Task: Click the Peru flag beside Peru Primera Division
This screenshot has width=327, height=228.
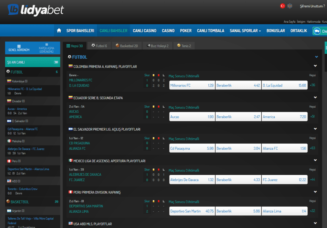Action: pyautogui.click(x=71, y=192)
